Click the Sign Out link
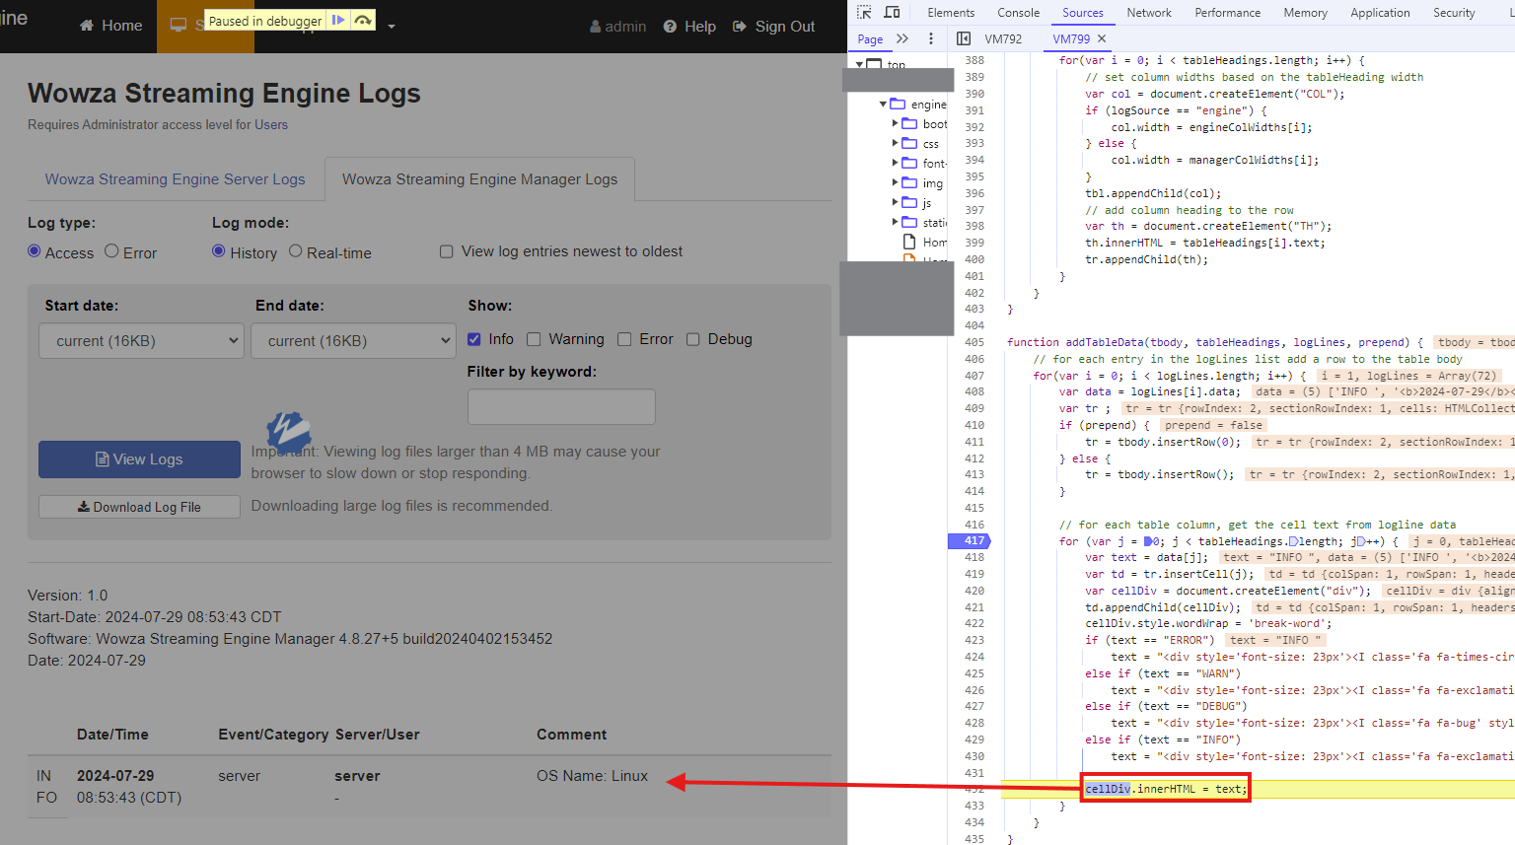Image resolution: width=1515 pixels, height=845 pixels. 773,27
